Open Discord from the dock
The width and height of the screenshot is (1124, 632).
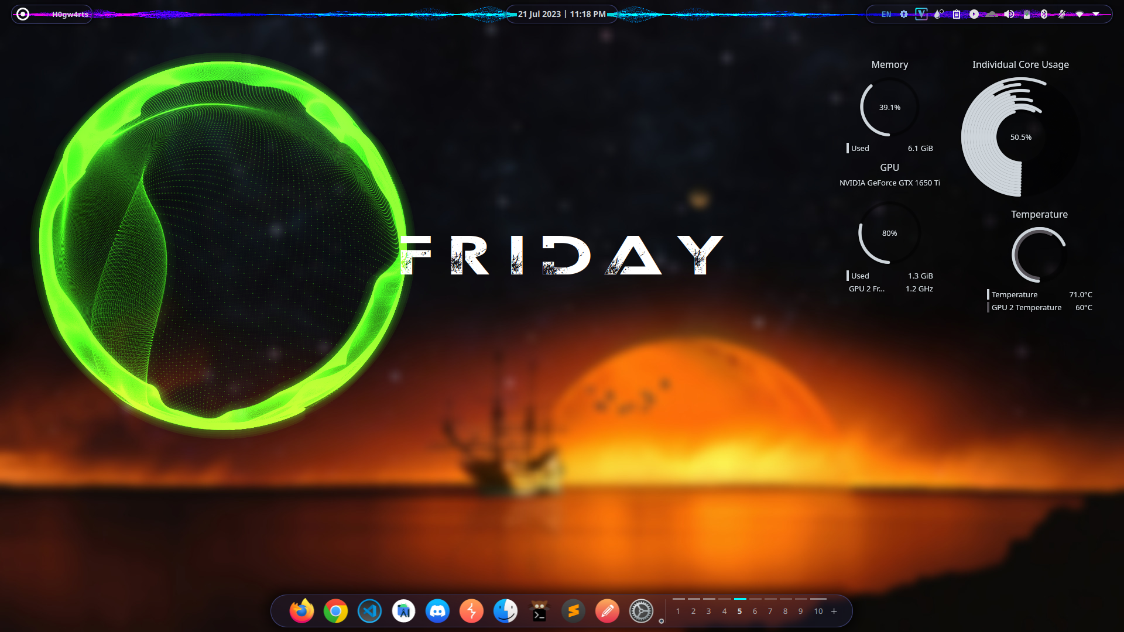coord(437,611)
